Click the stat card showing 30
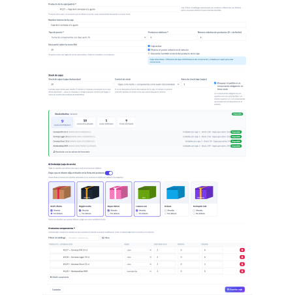This screenshot has width=295, height=295. (85, 122)
